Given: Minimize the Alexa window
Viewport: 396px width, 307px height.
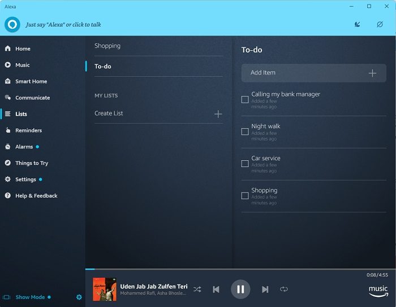Looking at the screenshot, I should 351,6.
